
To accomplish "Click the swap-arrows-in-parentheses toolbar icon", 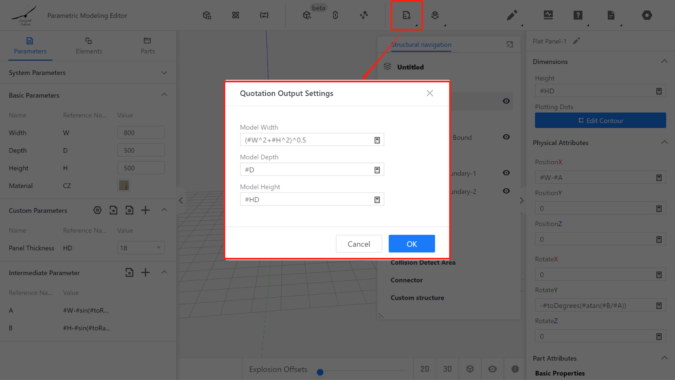I will point(264,15).
